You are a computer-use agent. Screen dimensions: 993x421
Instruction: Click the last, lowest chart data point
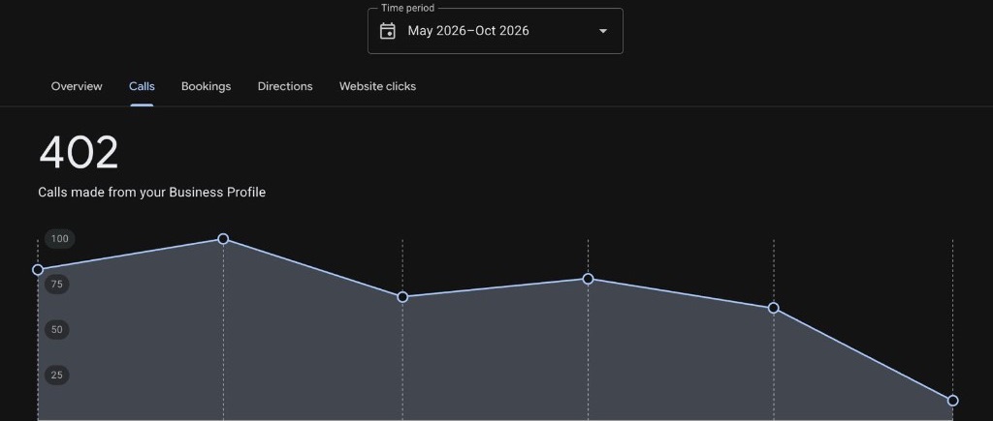tap(952, 400)
